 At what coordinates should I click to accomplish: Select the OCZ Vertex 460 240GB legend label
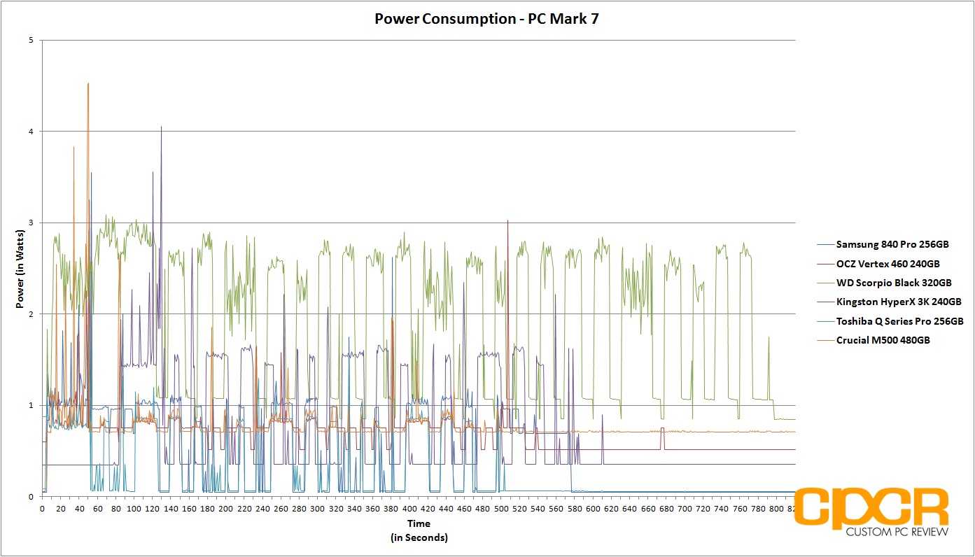pos(888,264)
